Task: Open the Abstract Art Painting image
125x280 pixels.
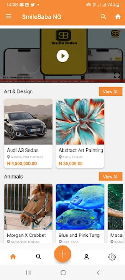Action: click(80, 122)
